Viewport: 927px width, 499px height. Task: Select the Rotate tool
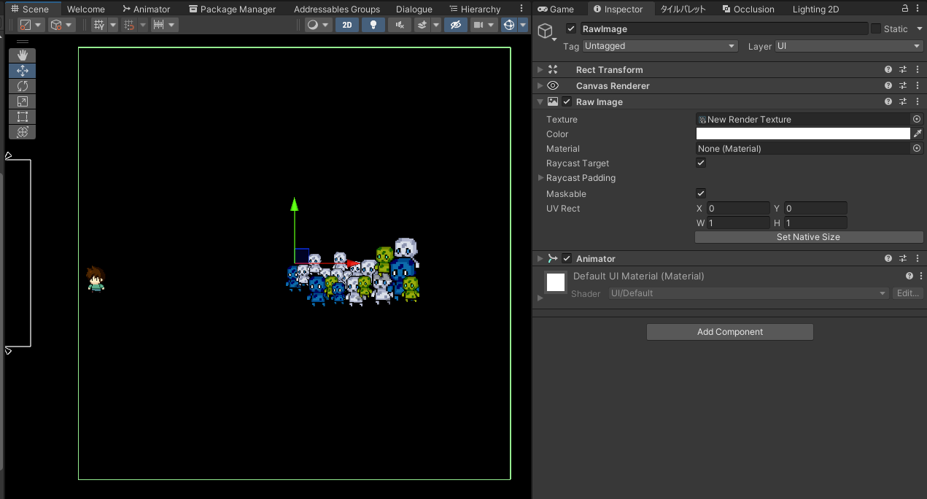point(23,86)
